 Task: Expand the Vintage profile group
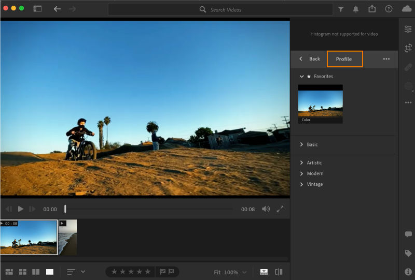coord(301,184)
